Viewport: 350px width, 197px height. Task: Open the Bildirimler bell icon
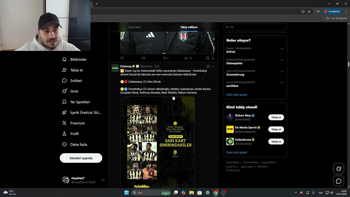pos(65,59)
